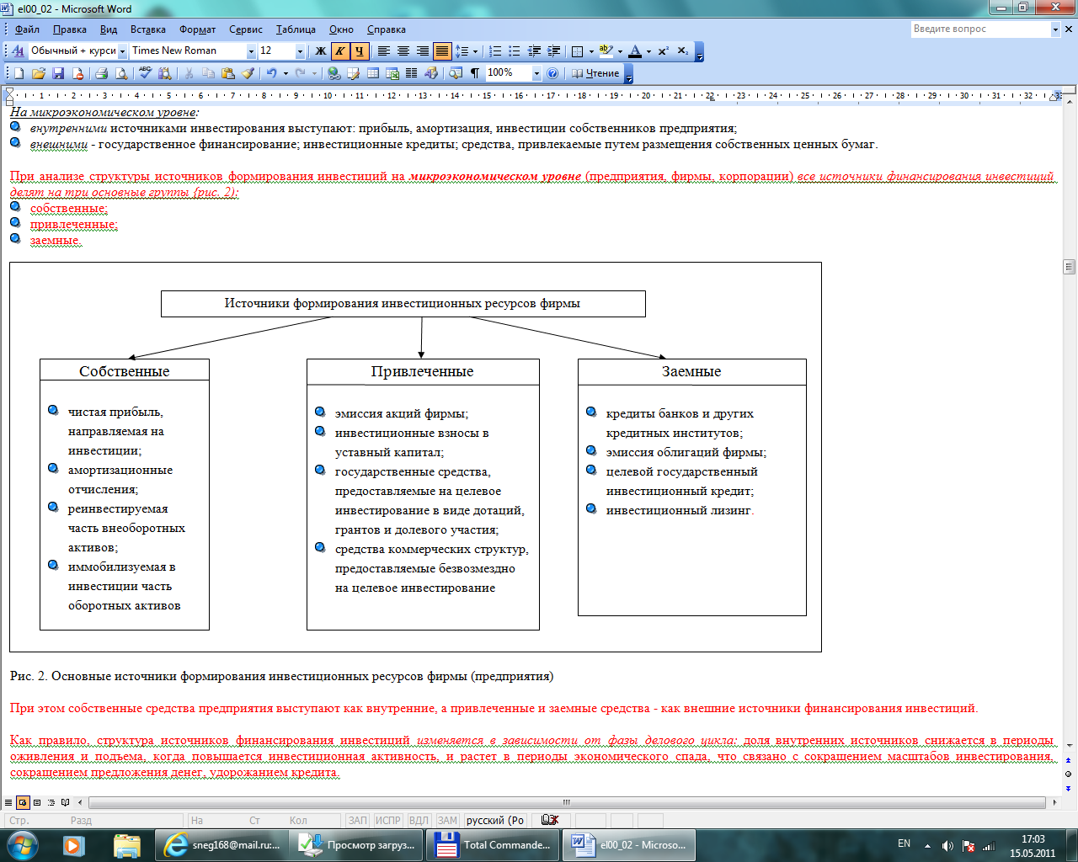Click the vertical scrollbar thumb
The height and width of the screenshot is (862, 1078).
(1070, 267)
